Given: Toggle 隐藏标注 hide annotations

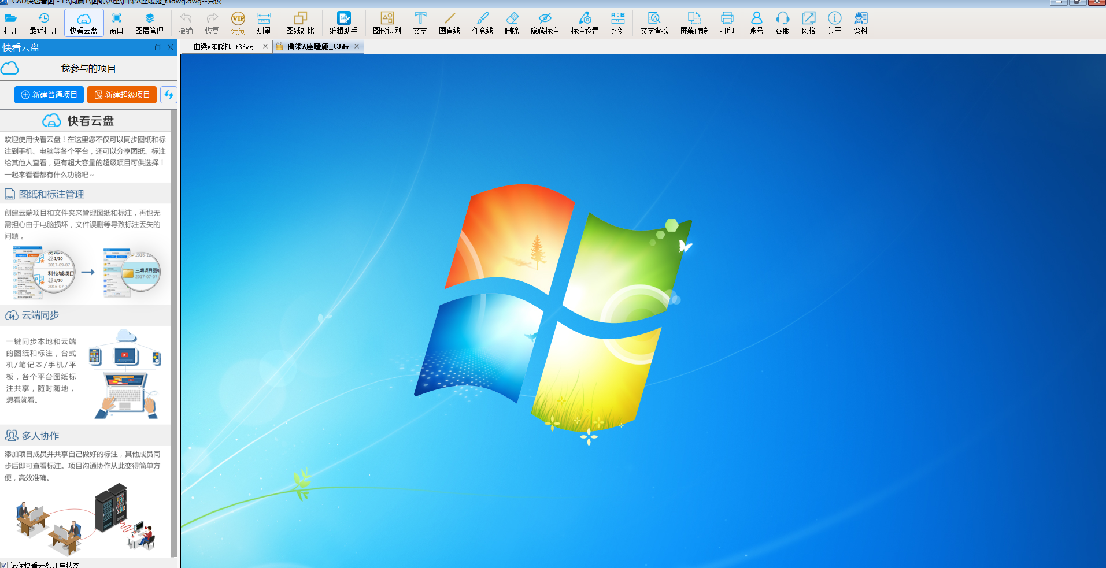Looking at the screenshot, I should 545,23.
